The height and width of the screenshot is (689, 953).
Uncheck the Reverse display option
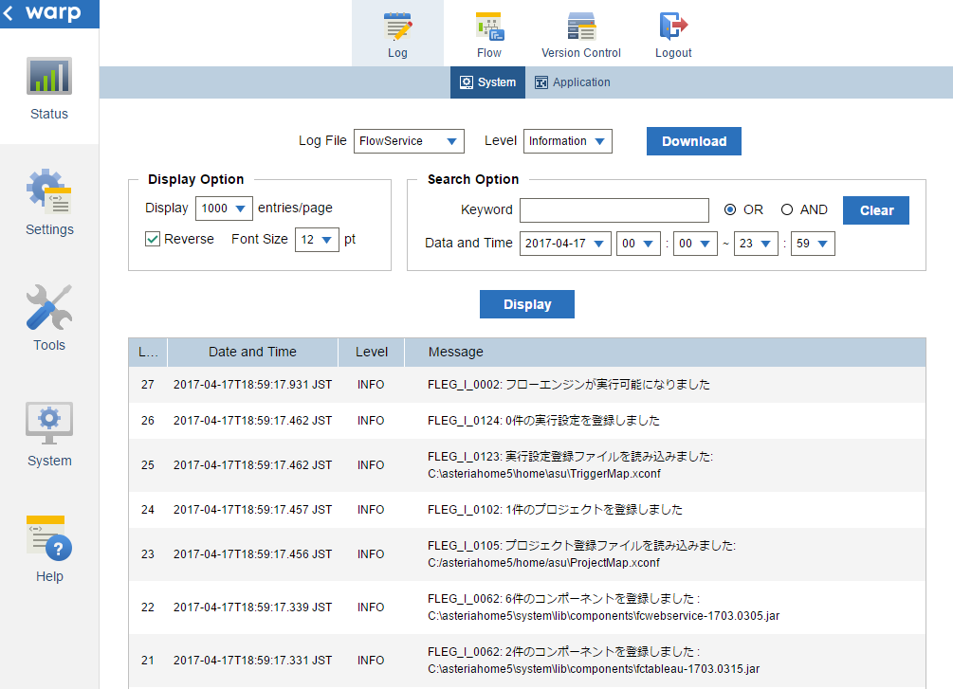tap(153, 239)
